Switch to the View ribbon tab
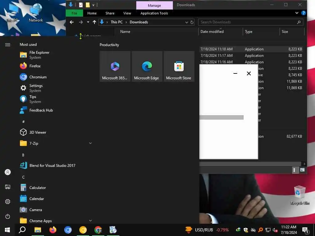315x236 pixels. coord(127,13)
